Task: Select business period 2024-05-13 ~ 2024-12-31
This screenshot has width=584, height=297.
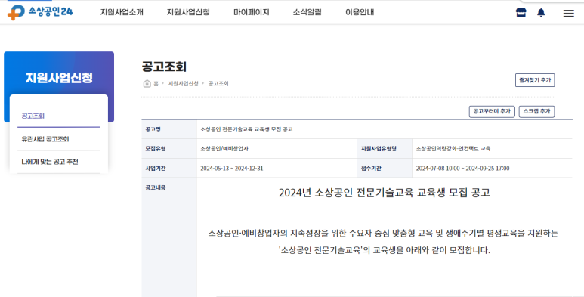Action: (x=232, y=168)
